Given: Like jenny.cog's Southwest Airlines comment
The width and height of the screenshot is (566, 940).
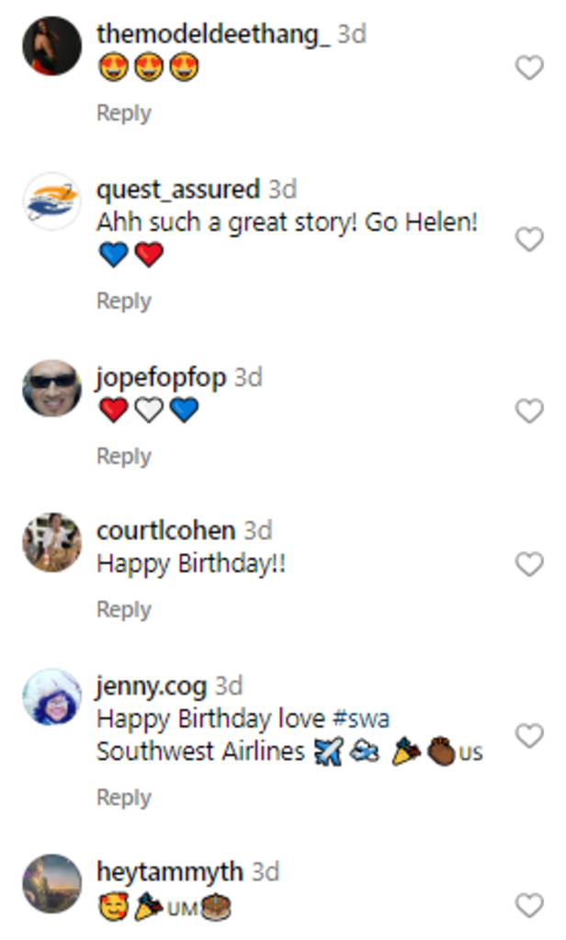Looking at the screenshot, I should tap(529, 736).
